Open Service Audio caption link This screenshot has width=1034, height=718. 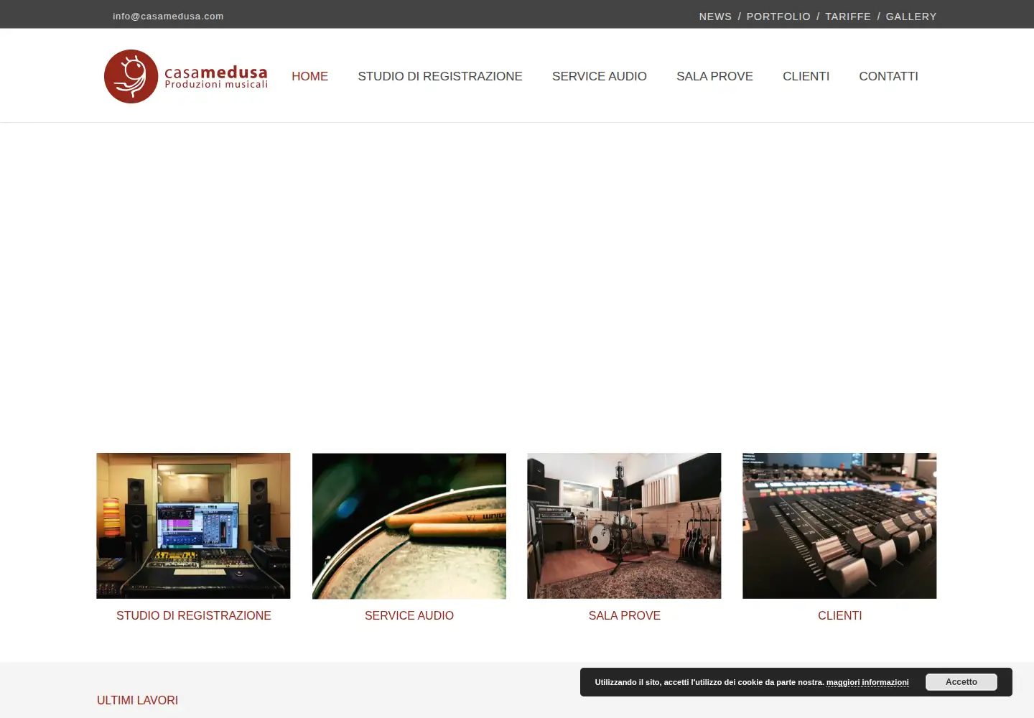[409, 615]
